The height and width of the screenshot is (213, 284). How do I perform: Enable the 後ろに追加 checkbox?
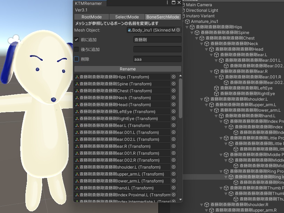[77, 49]
